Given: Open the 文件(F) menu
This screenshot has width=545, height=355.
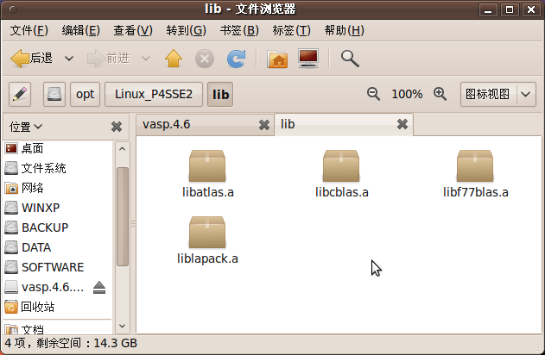Looking at the screenshot, I should (29, 30).
